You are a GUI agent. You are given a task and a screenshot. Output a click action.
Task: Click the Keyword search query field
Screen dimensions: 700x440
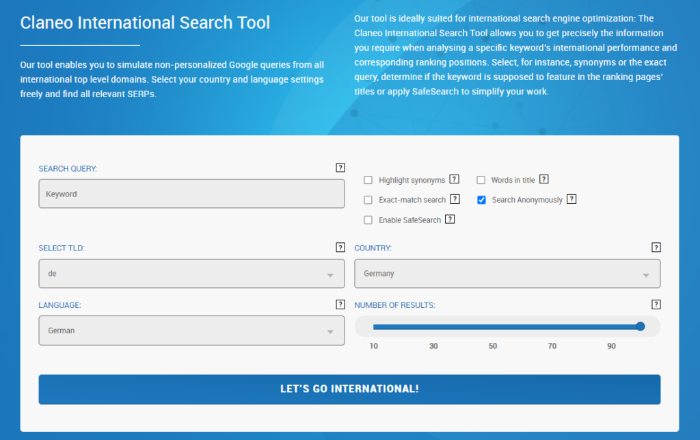pyautogui.click(x=191, y=194)
